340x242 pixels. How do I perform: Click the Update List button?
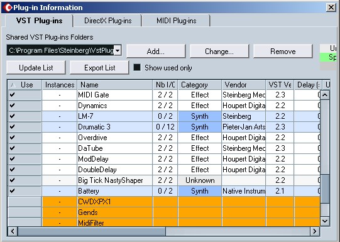point(36,68)
